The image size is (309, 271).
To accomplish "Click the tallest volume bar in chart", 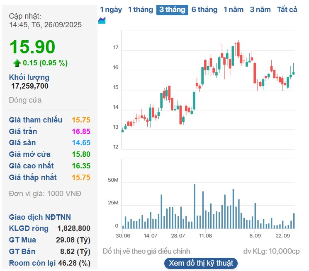I will pyautogui.click(x=195, y=206).
